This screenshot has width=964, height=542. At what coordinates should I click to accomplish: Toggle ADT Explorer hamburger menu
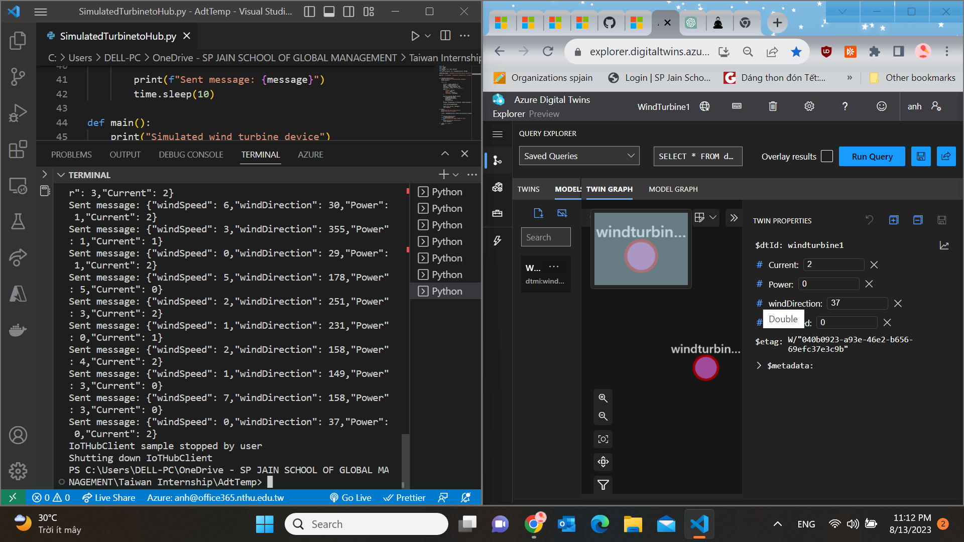(x=498, y=134)
